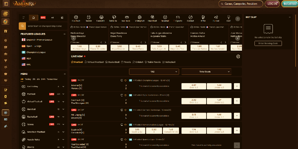This screenshot has width=298, height=149.
Task: Select the Futsal icon in sports carousel
Action: point(216,18)
